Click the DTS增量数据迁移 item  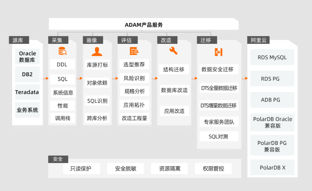[219, 105]
